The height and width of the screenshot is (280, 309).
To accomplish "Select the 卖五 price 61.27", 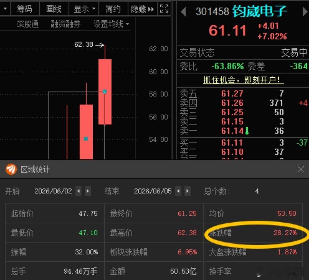I will (x=232, y=93).
